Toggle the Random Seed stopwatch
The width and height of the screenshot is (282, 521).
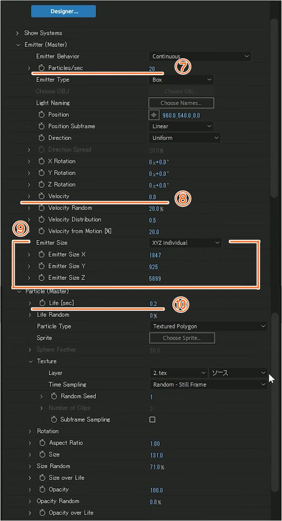pyautogui.click(x=54, y=396)
